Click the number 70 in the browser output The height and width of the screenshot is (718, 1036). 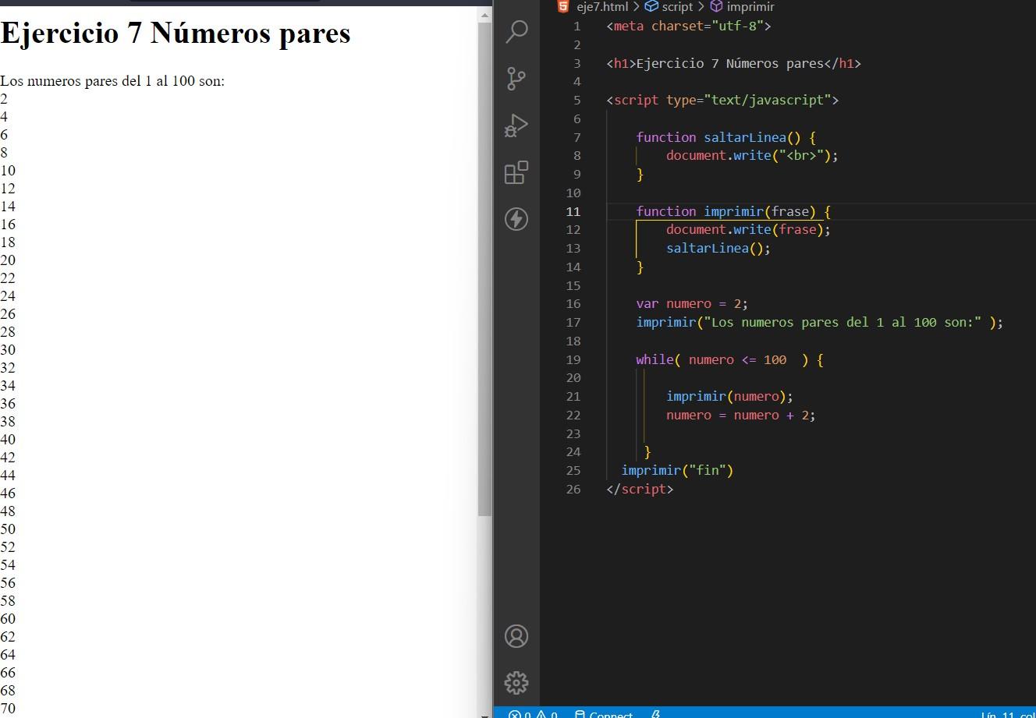tap(8, 708)
